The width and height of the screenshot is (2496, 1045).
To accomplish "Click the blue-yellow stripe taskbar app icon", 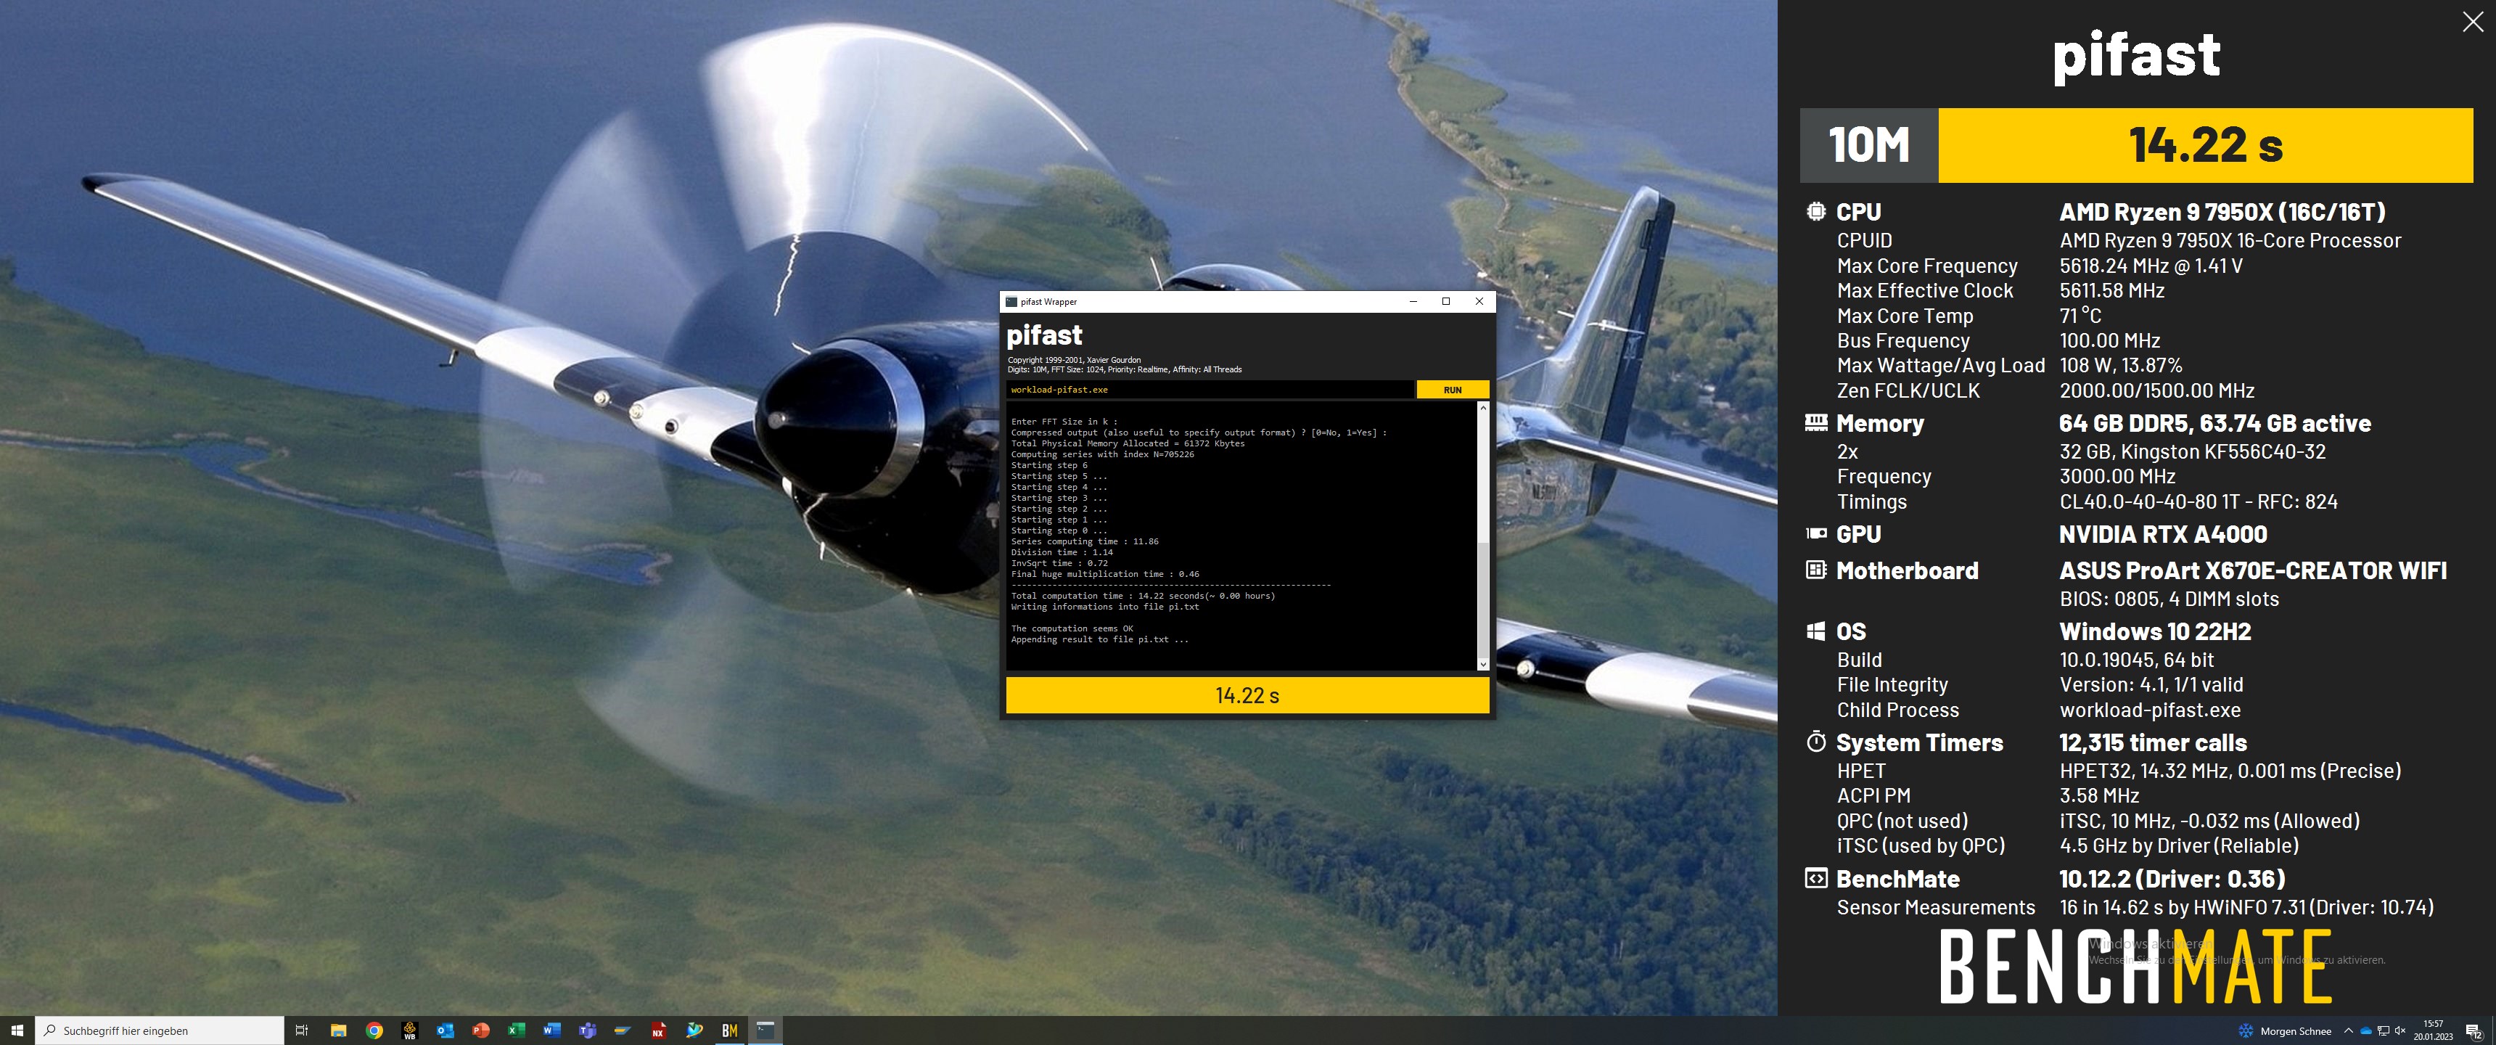I will 623,1030.
